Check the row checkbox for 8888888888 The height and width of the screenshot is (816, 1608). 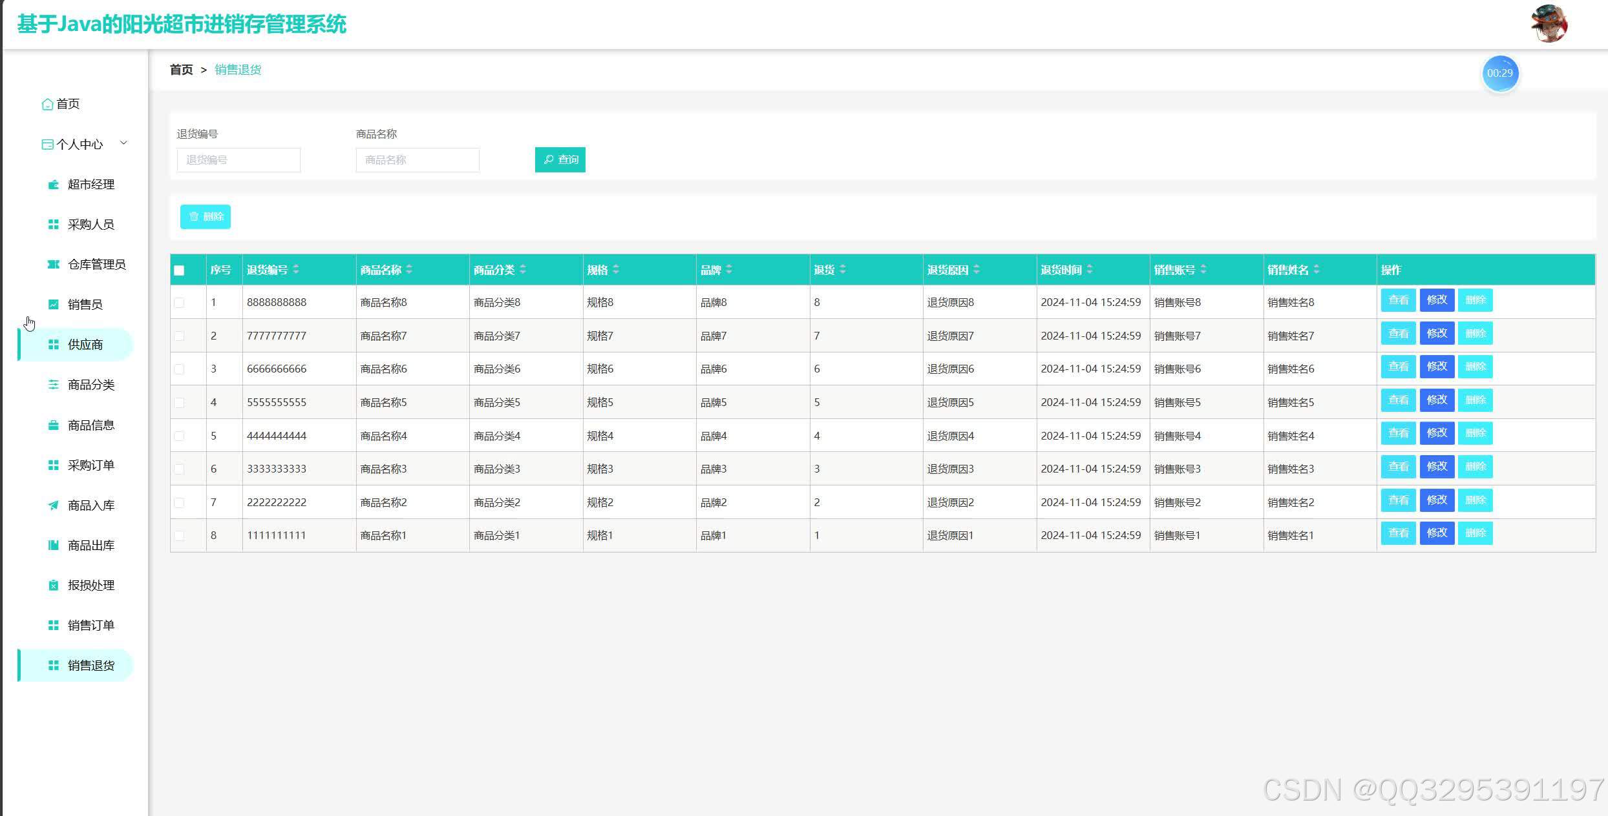tap(179, 303)
